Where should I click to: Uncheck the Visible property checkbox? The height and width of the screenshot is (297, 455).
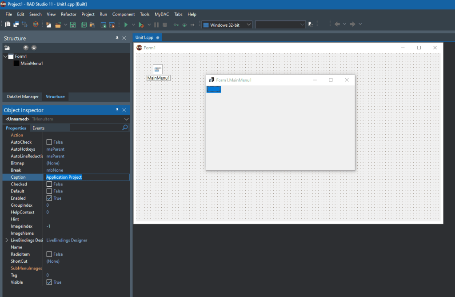[49, 282]
